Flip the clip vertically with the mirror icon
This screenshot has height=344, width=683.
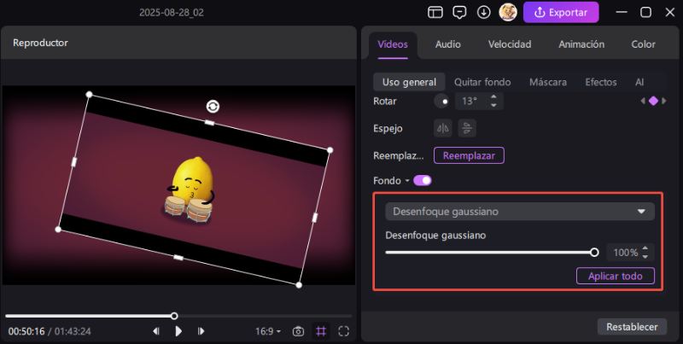(x=466, y=128)
